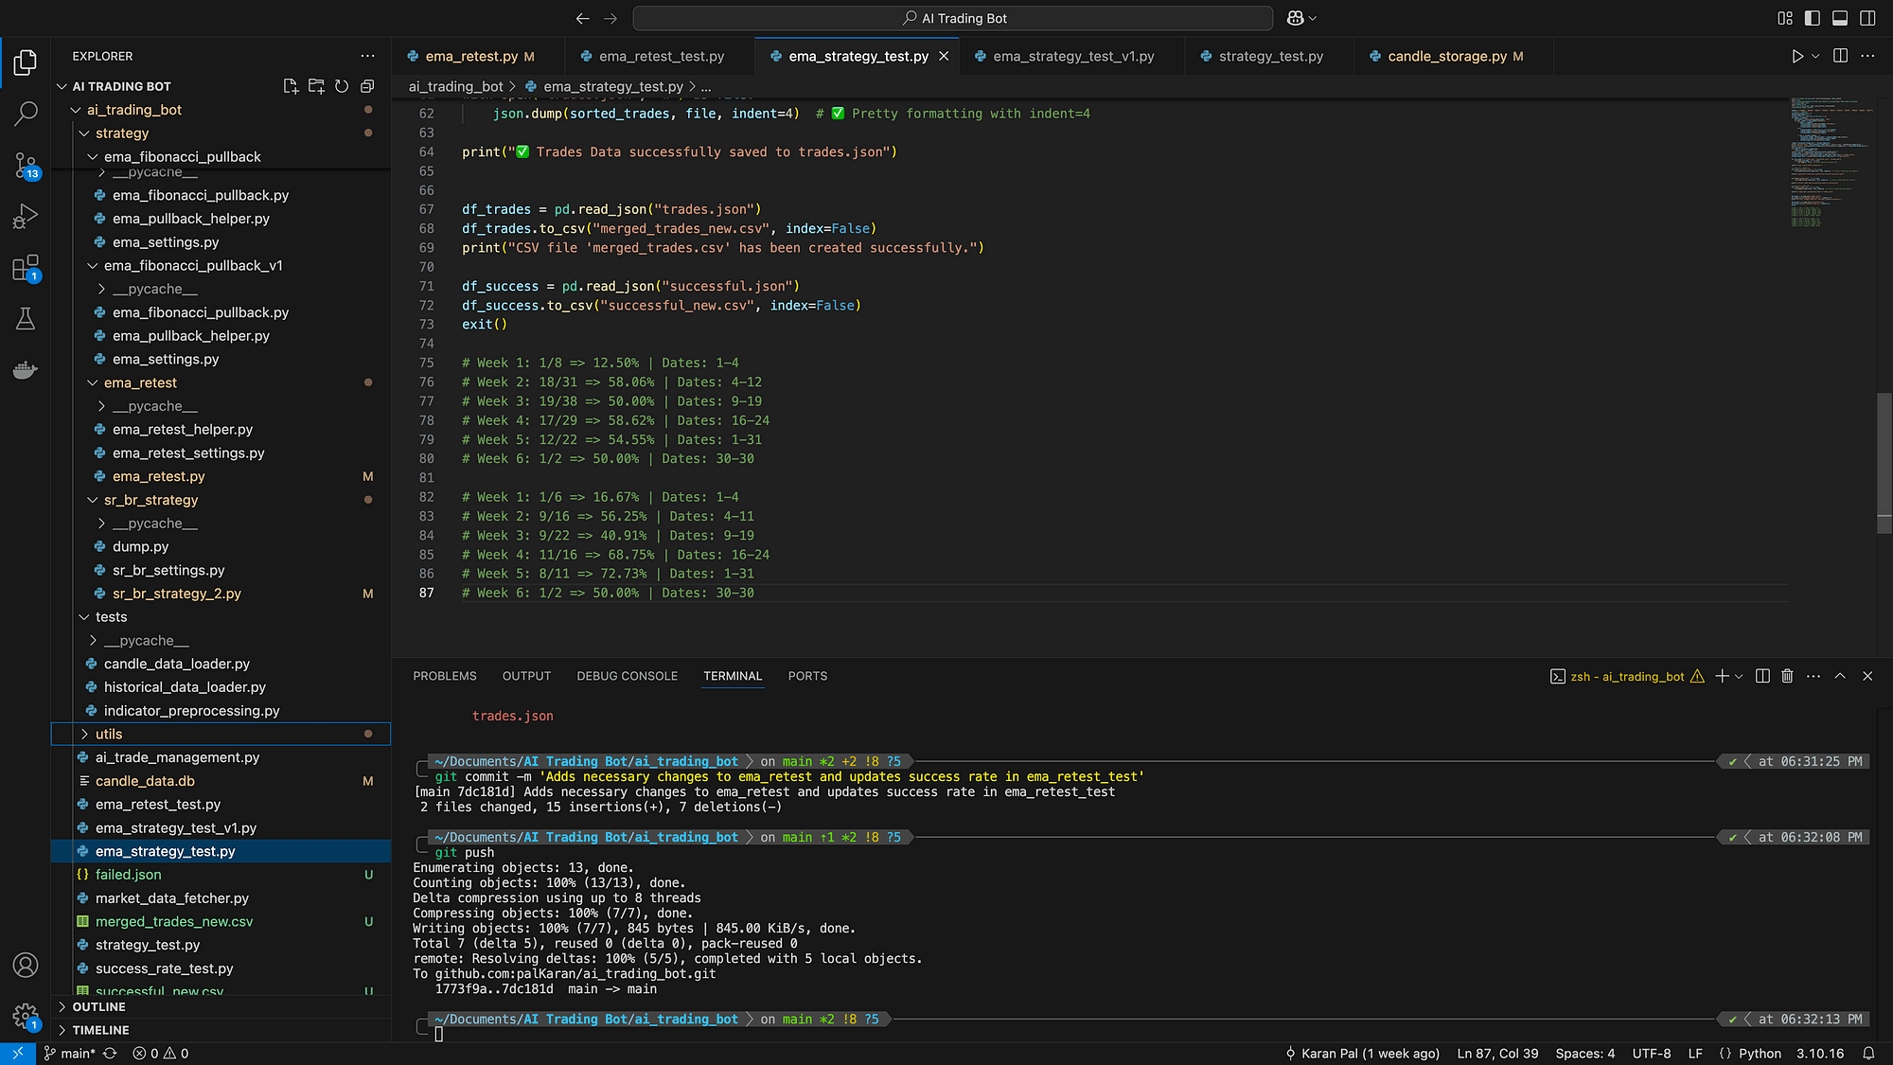This screenshot has width=1893, height=1065.
Task: Switch to the ema_retest_test.py tab
Action: tap(661, 56)
